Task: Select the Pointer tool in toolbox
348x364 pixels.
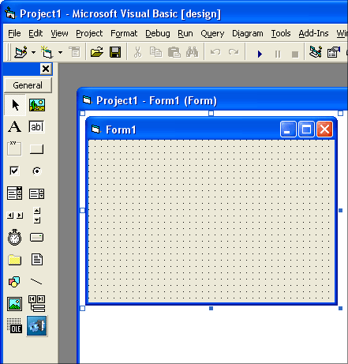Action: pyautogui.click(x=15, y=105)
